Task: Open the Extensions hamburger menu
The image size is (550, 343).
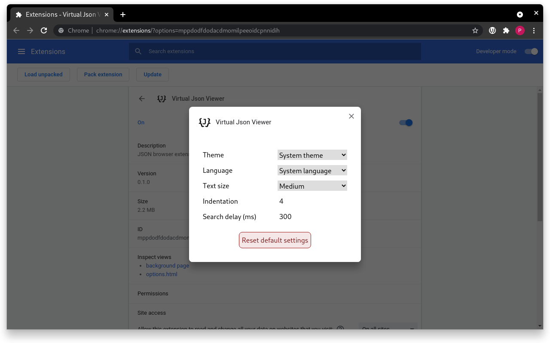Action: pos(21,51)
